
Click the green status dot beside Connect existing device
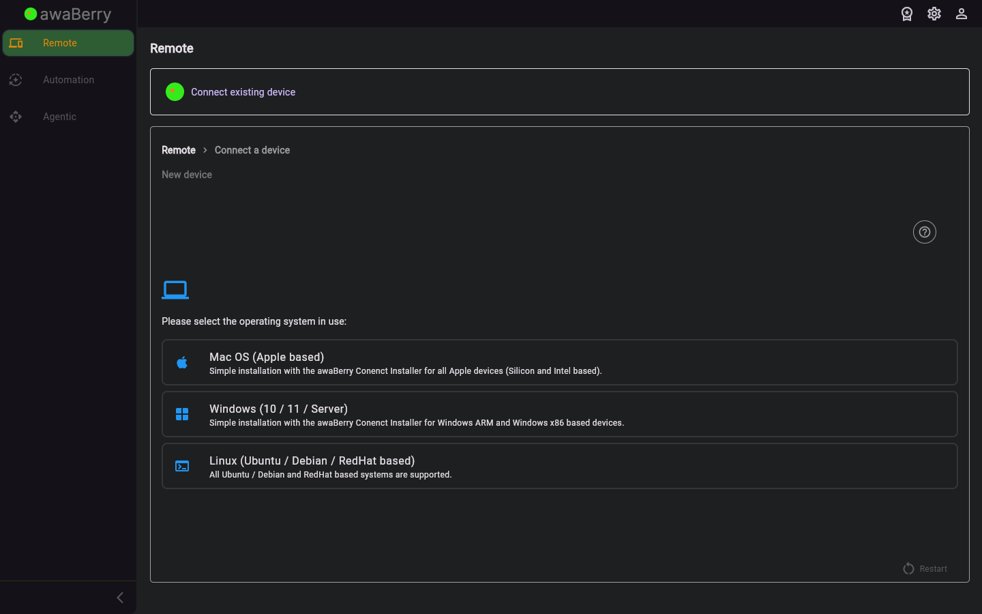tap(175, 92)
